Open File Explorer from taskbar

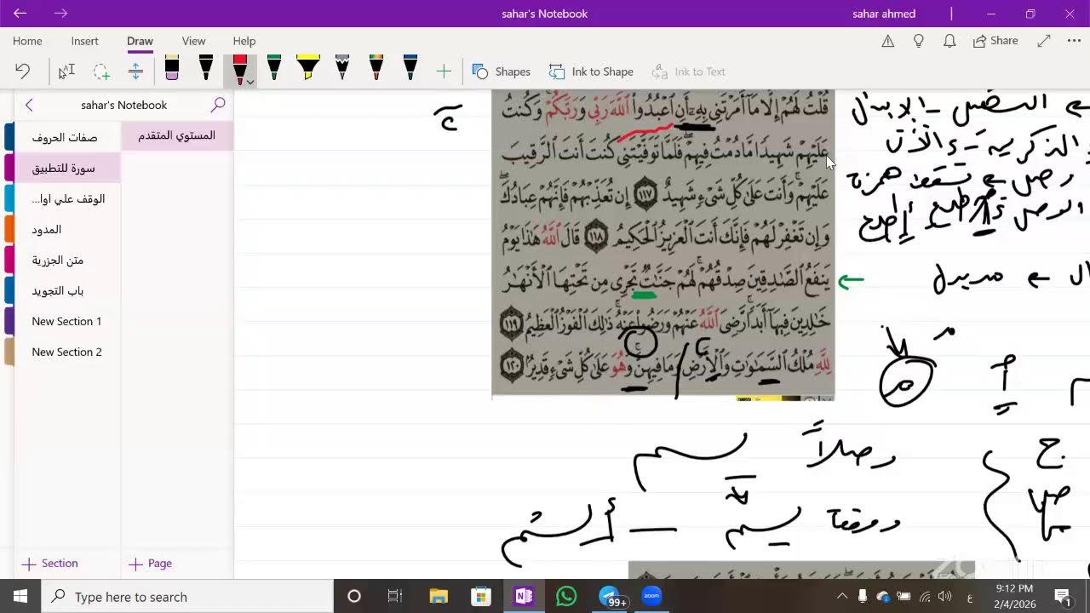[439, 596]
